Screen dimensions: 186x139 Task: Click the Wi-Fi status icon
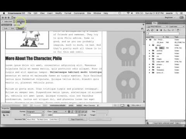point(128,13)
